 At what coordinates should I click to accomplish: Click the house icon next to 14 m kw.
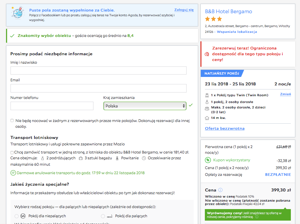[x=207, y=118]
